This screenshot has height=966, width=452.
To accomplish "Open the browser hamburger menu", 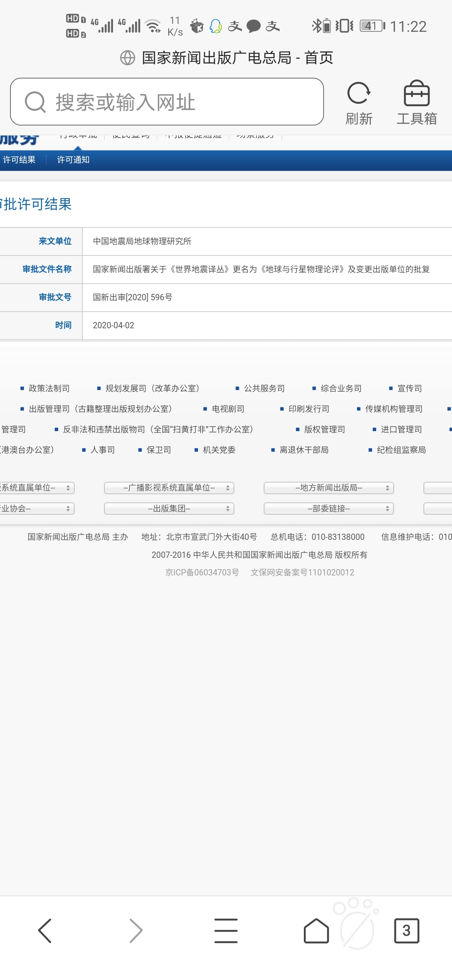I will (x=226, y=930).
